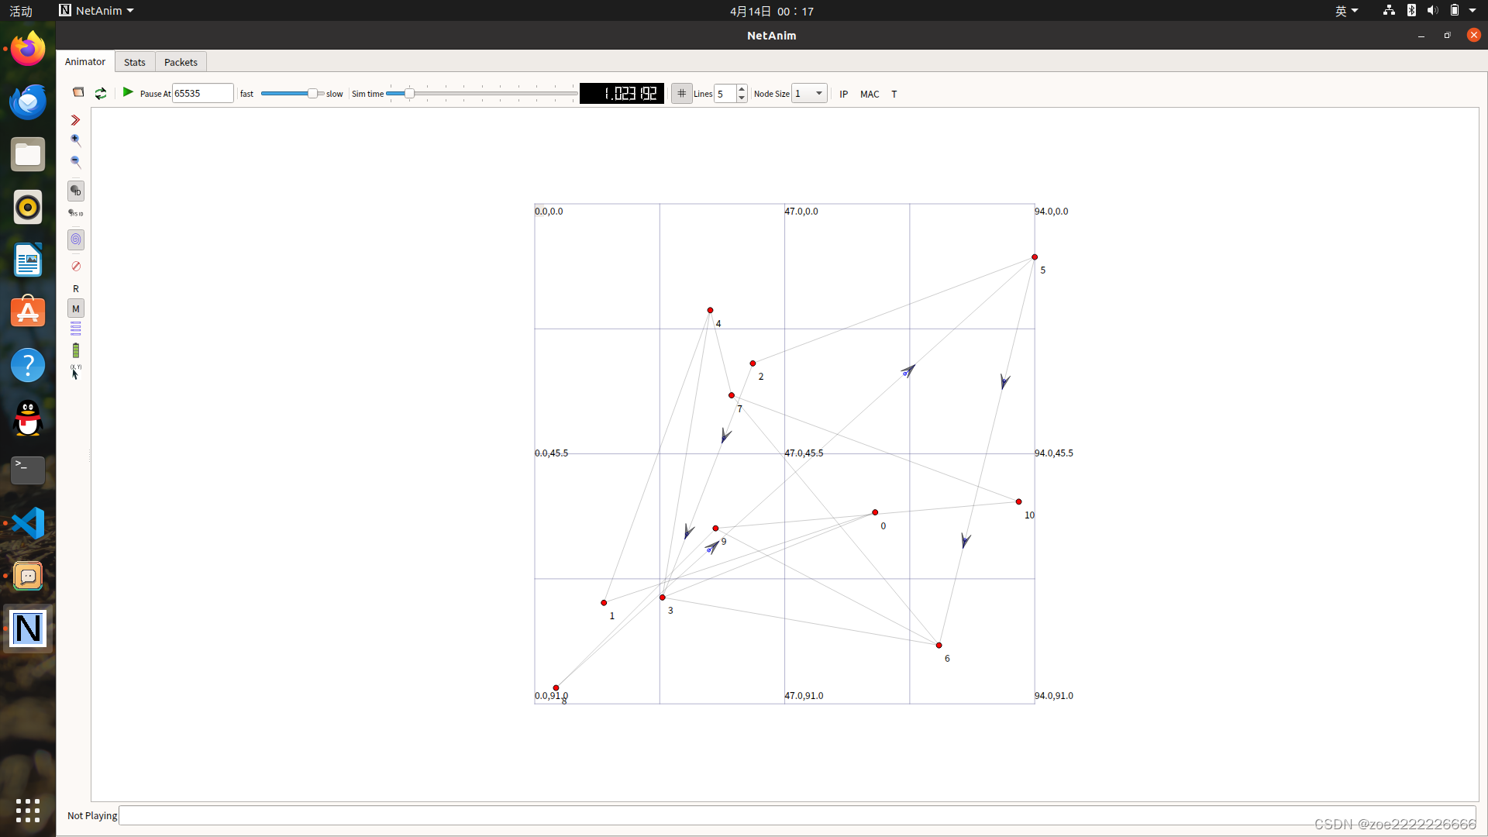This screenshot has height=837, width=1488.
Task: Toggle the grid display button
Action: tap(681, 94)
